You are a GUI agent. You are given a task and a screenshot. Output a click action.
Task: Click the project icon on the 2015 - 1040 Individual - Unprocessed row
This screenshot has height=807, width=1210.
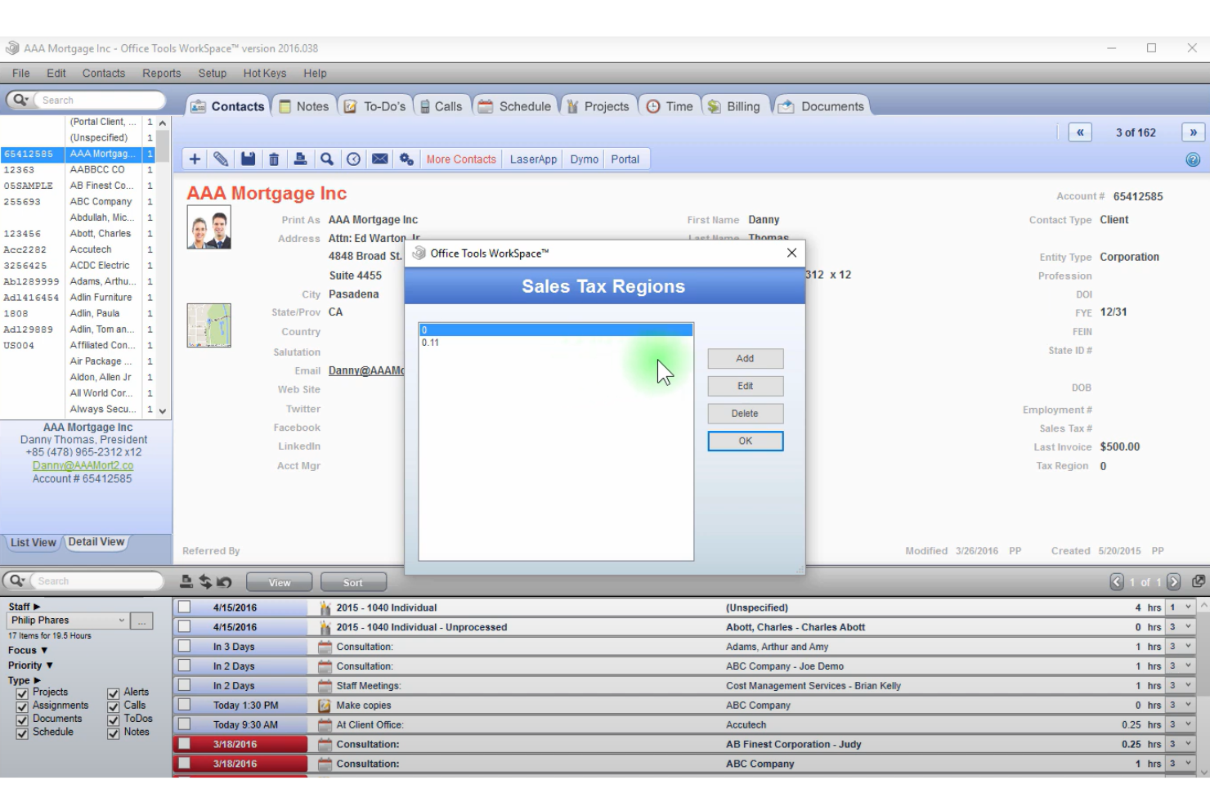tap(325, 628)
